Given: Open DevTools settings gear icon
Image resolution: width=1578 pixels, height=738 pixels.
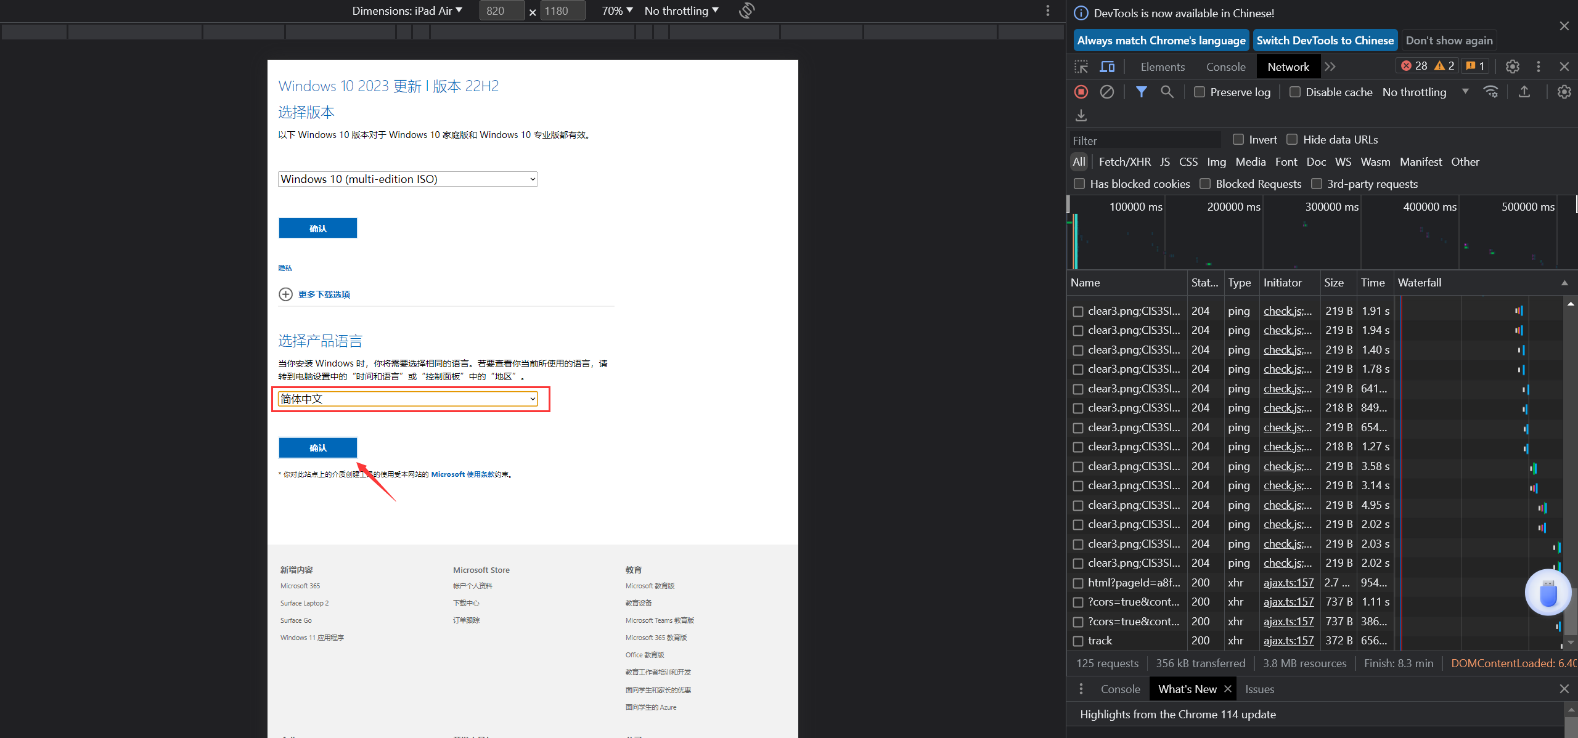Looking at the screenshot, I should coord(1512,67).
